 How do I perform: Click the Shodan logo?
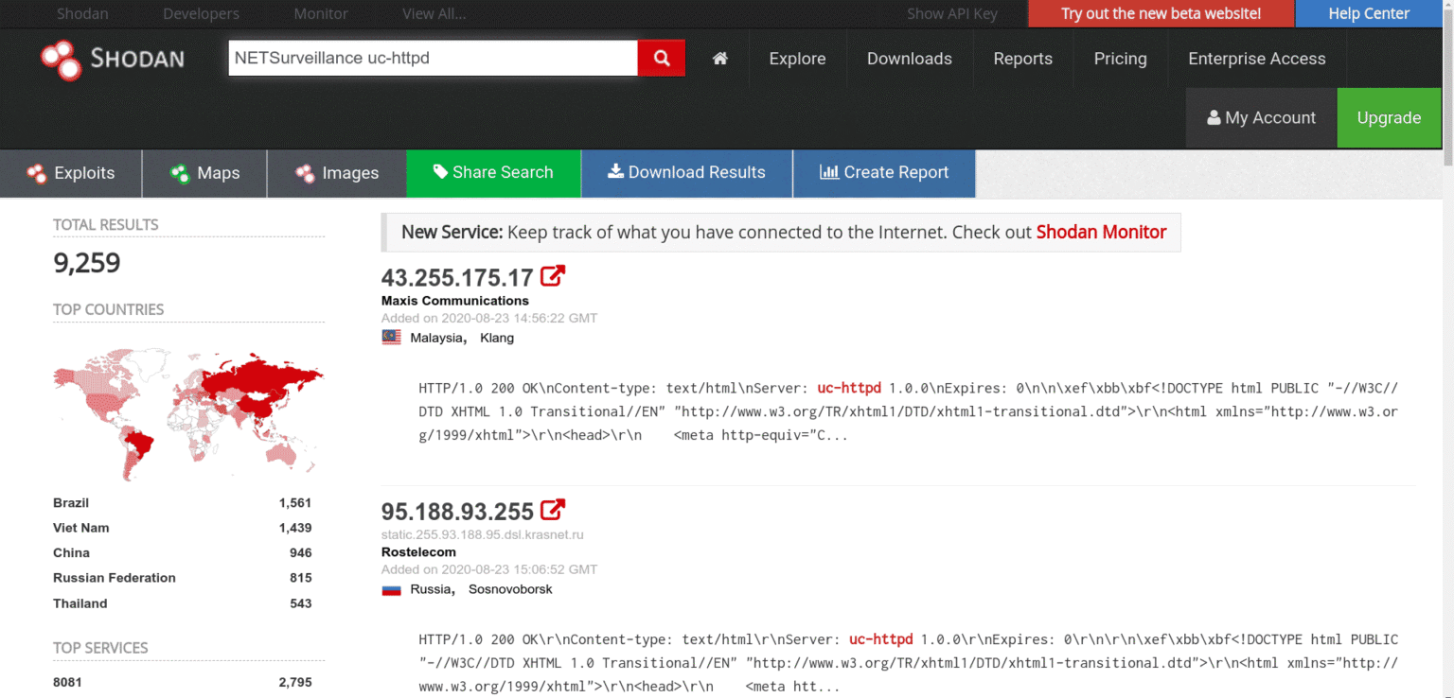pos(112,59)
